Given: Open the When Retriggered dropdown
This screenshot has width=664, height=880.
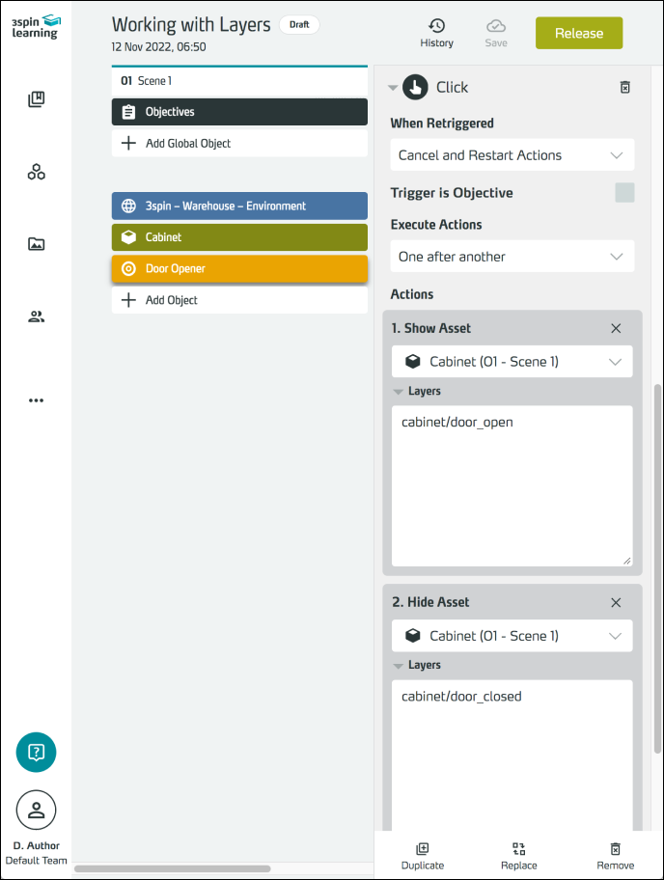Looking at the screenshot, I should click(512, 155).
